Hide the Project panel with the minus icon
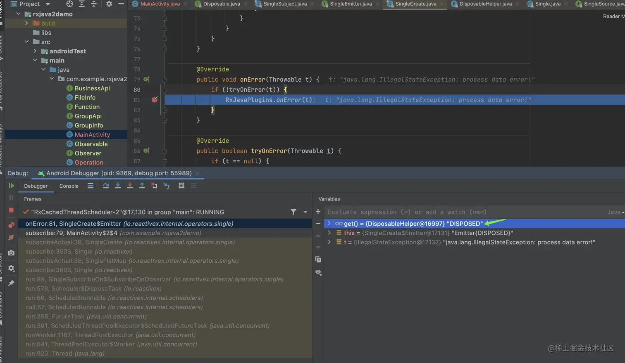Viewport: 625px width, 363px height. [x=121, y=4]
